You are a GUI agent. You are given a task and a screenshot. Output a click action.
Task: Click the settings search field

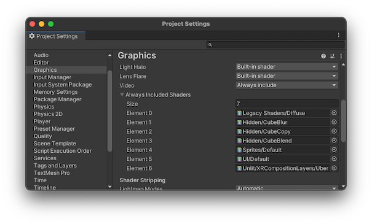(275, 45)
